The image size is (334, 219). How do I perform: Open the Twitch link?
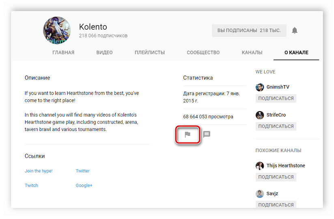point(31,185)
